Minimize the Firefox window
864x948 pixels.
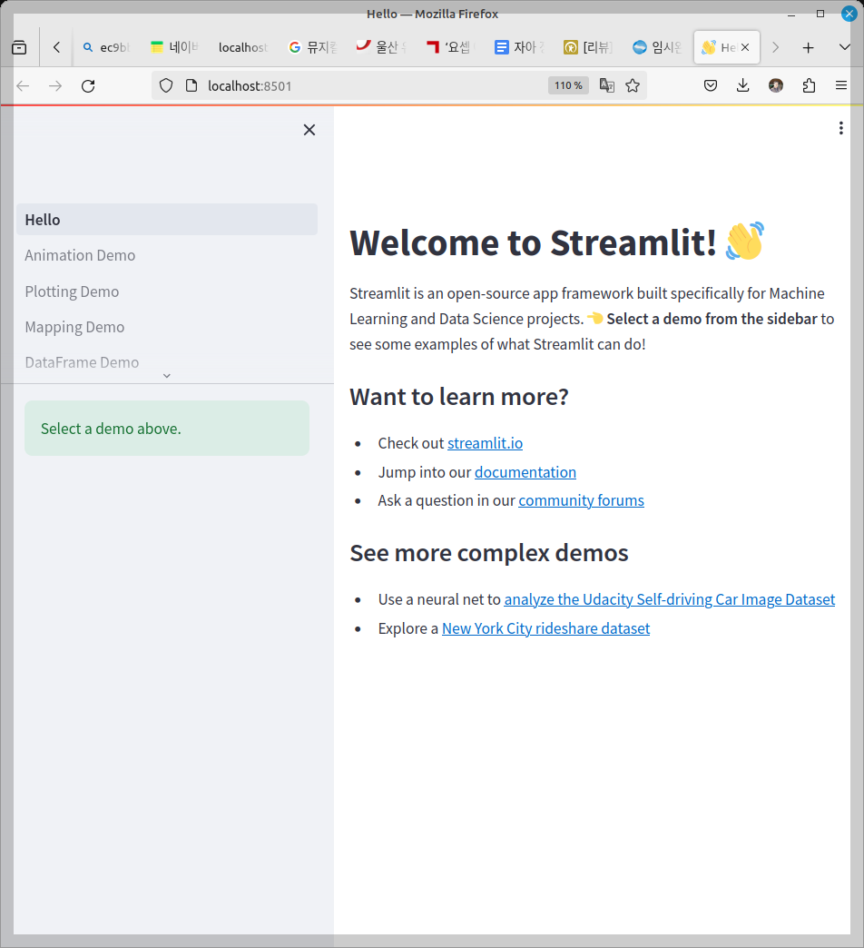click(791, 14)
